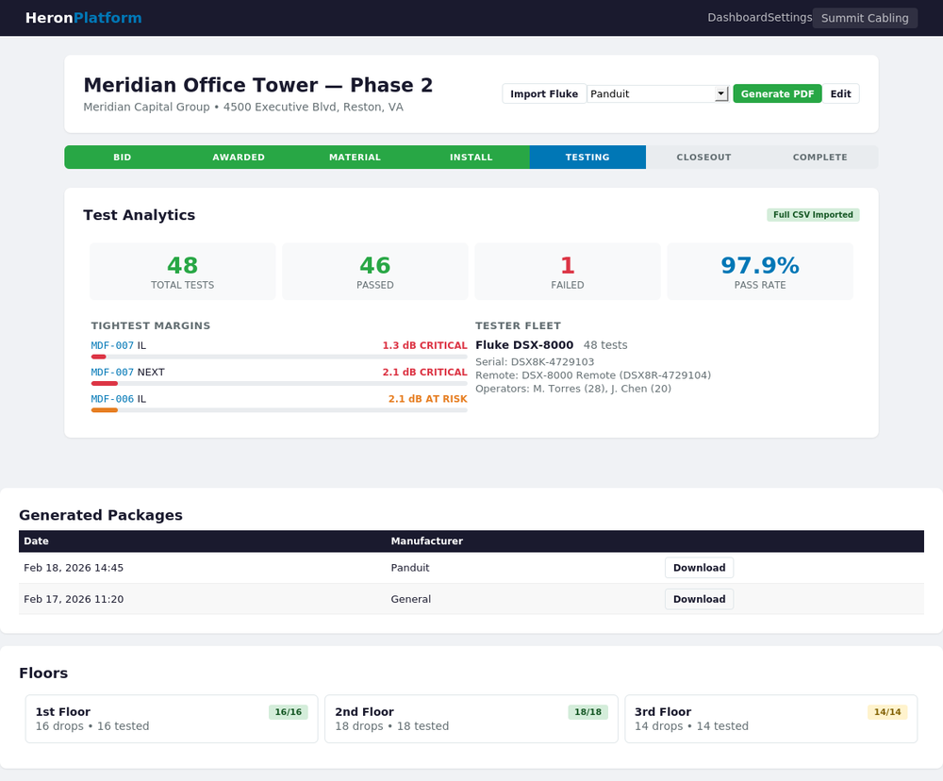The image size is (943, 781).
Task: Select the 3rd Floor card
Action: pyautogui.click(x=770, y=718)
